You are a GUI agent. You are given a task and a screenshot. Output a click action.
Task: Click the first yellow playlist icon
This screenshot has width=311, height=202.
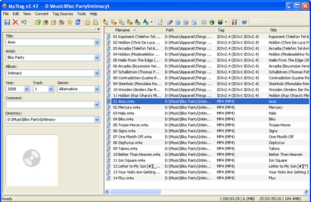87,22
